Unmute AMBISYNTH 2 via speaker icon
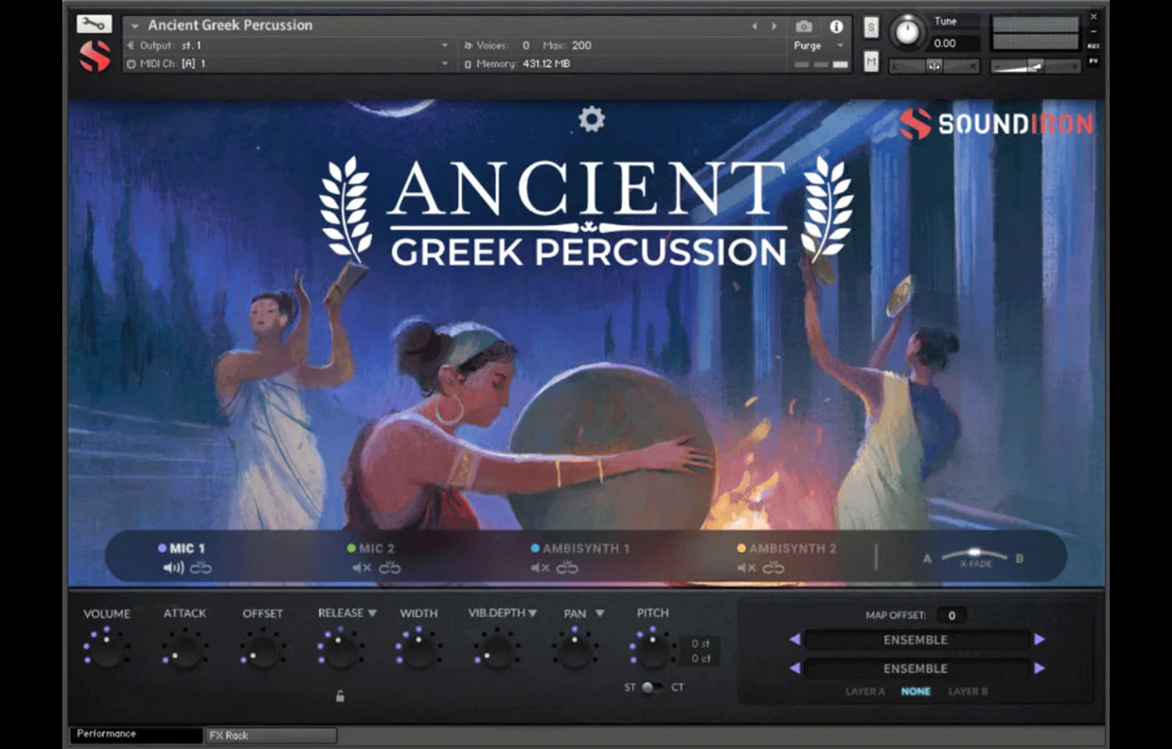The image size is (1172, 749). pos(746,568)
